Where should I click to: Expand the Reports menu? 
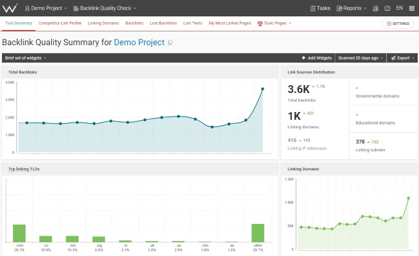click(x=351, y=9)
